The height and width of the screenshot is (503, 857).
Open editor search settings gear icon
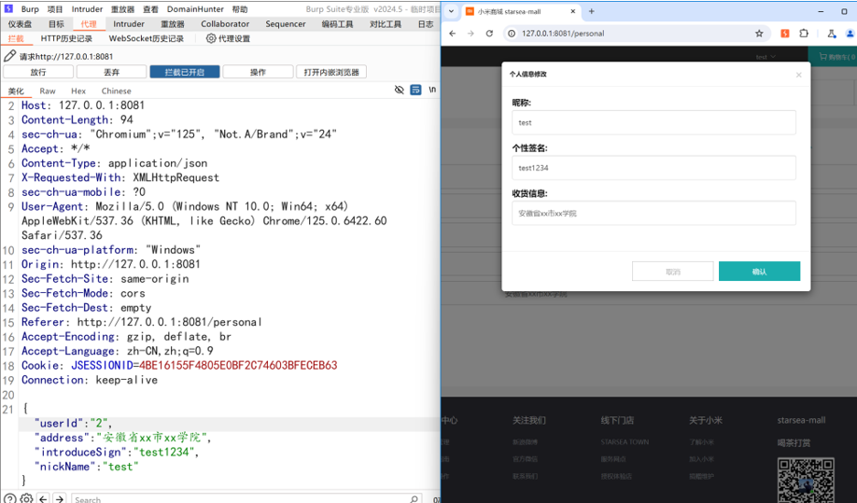pyautogui.click(x=26, y=498)
